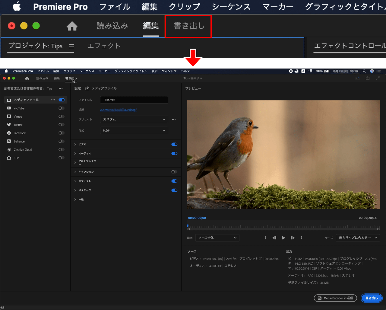Disable the オーディオ section toggle
Screen dimensions: 386x310
174,153
